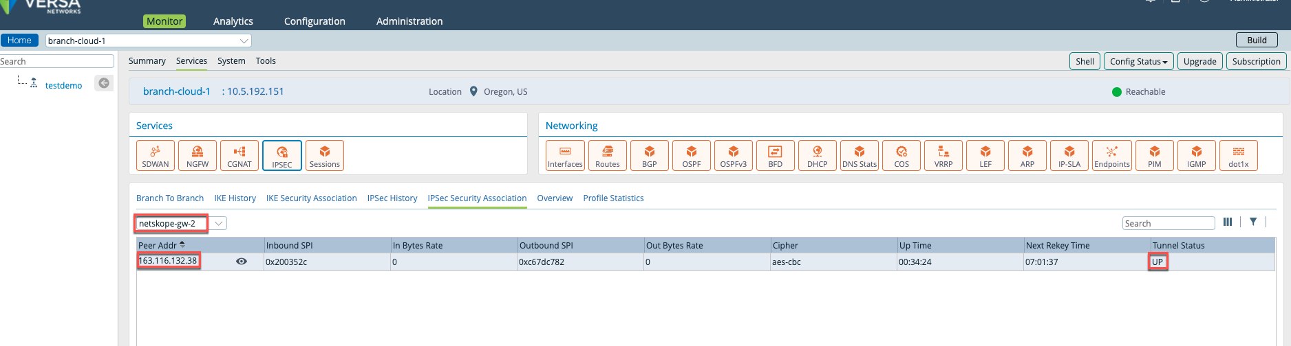Click the location pin icon
This screenshot has width=1291, height=346.
pyautogui.click(x=473, y=91)
